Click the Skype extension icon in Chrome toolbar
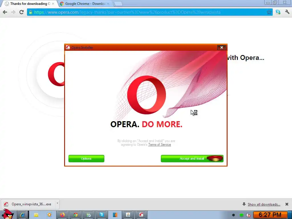This screenshot has height=219, width=292. point(278,12)
